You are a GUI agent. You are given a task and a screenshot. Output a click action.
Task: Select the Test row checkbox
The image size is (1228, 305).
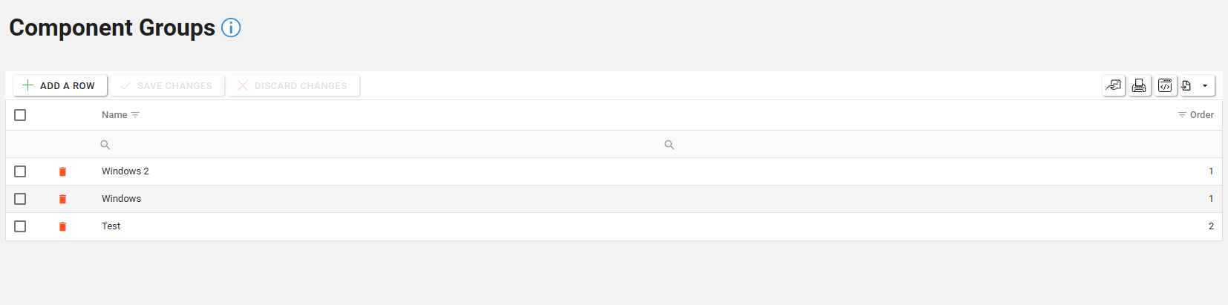click(20, 226)
